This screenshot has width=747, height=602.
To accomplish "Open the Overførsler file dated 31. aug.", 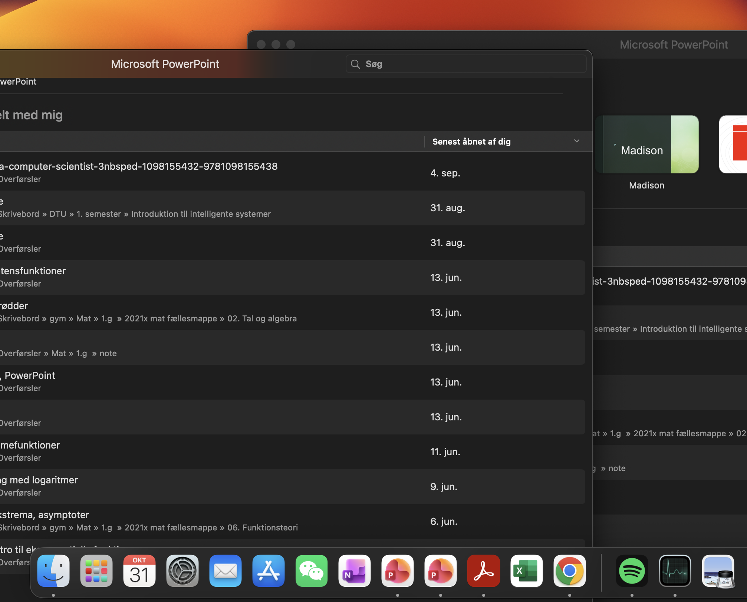I will click(x=293, y=242).
